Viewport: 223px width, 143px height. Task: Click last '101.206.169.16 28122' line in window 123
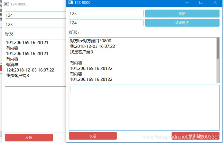pos(91,80)
